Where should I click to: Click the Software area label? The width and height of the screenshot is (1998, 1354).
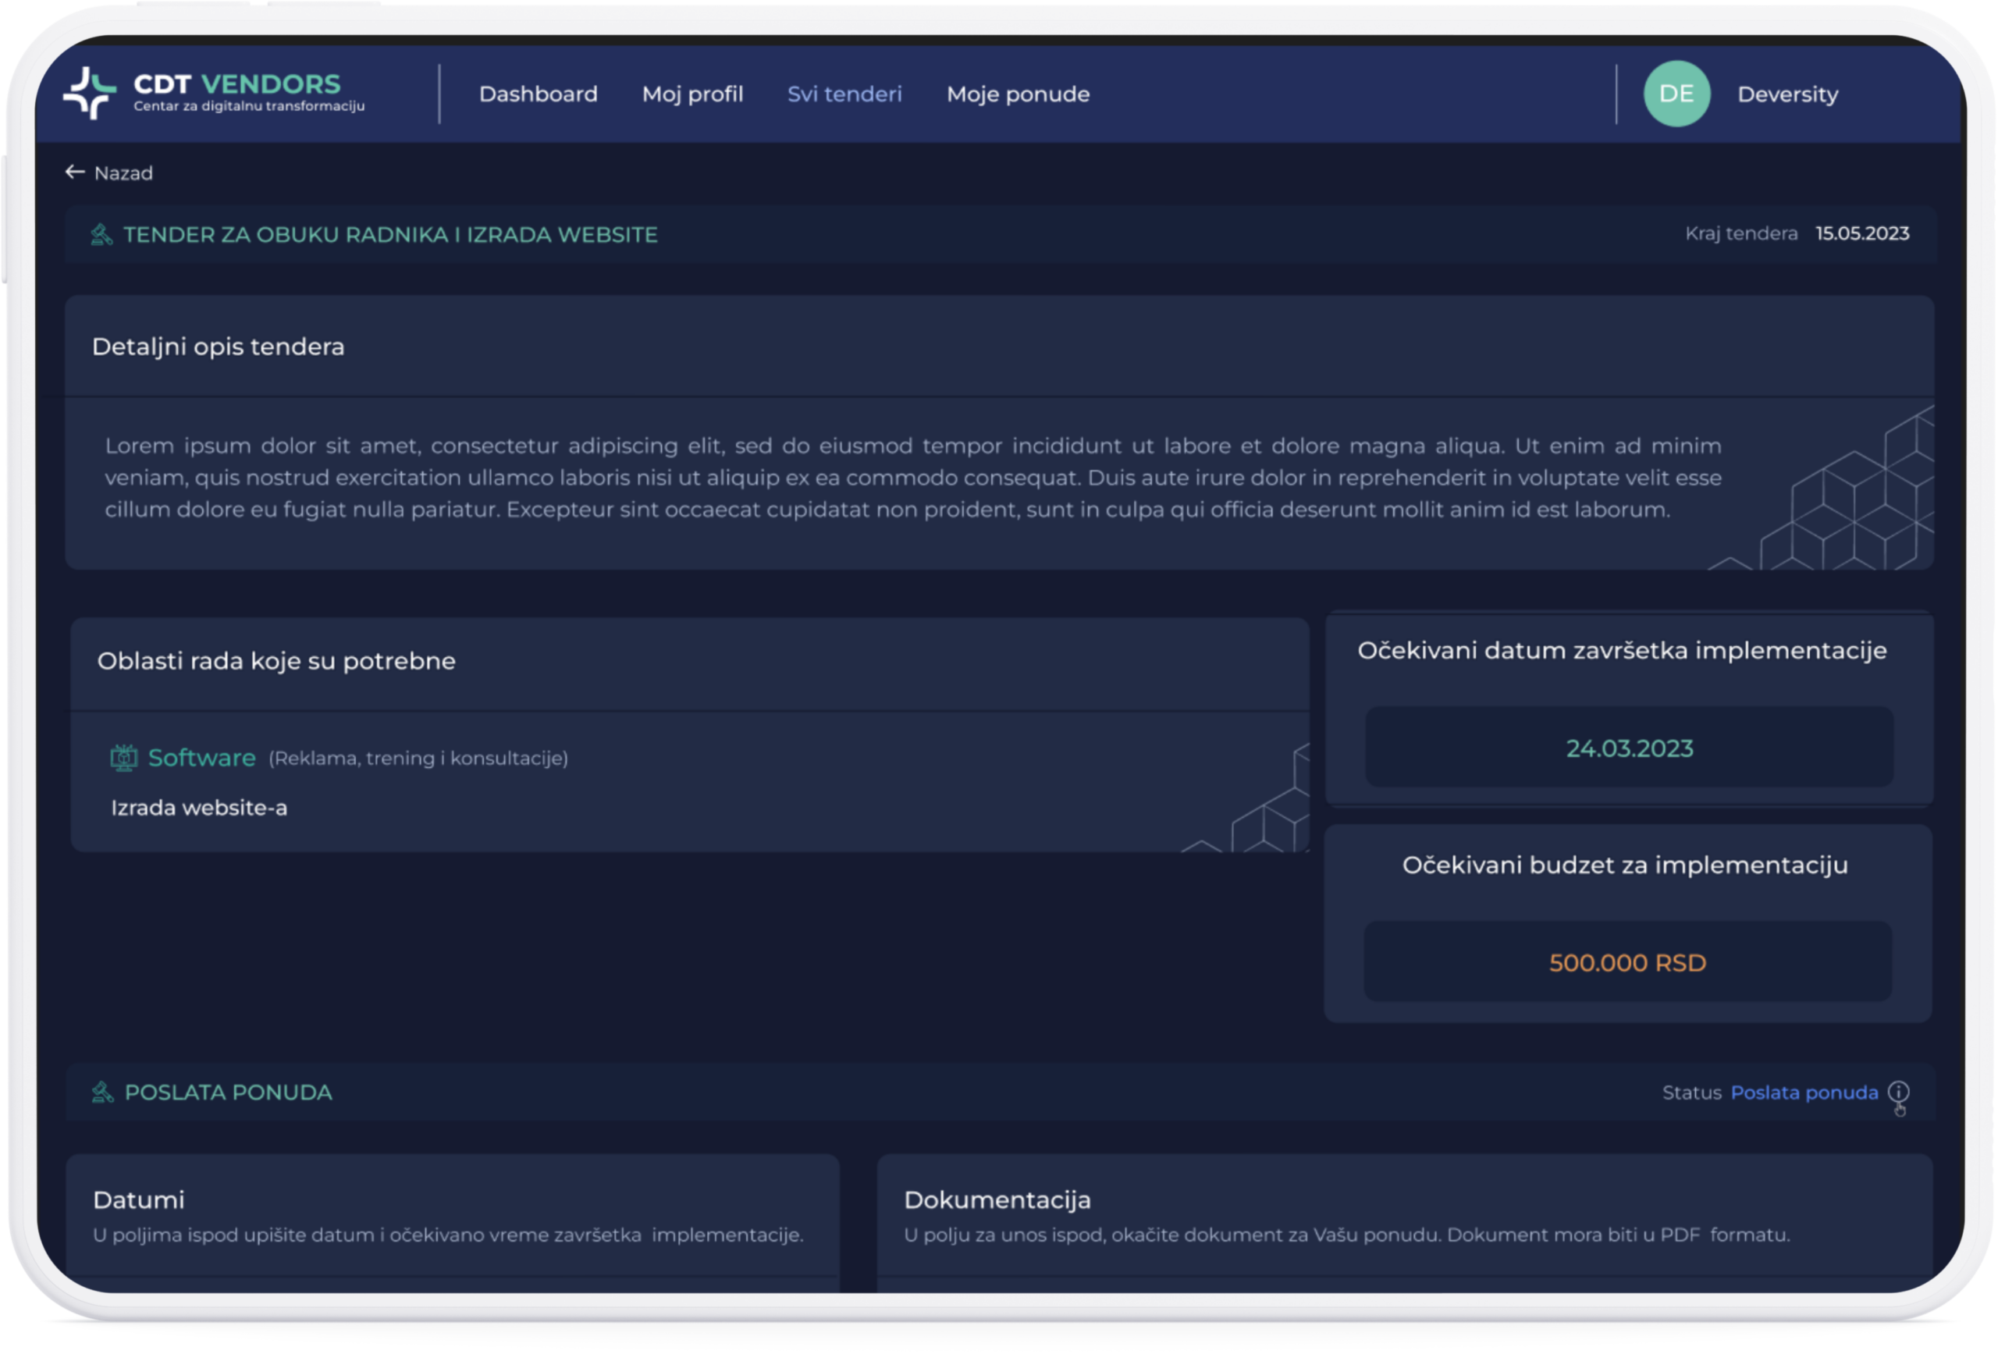[x=201, y=757]
